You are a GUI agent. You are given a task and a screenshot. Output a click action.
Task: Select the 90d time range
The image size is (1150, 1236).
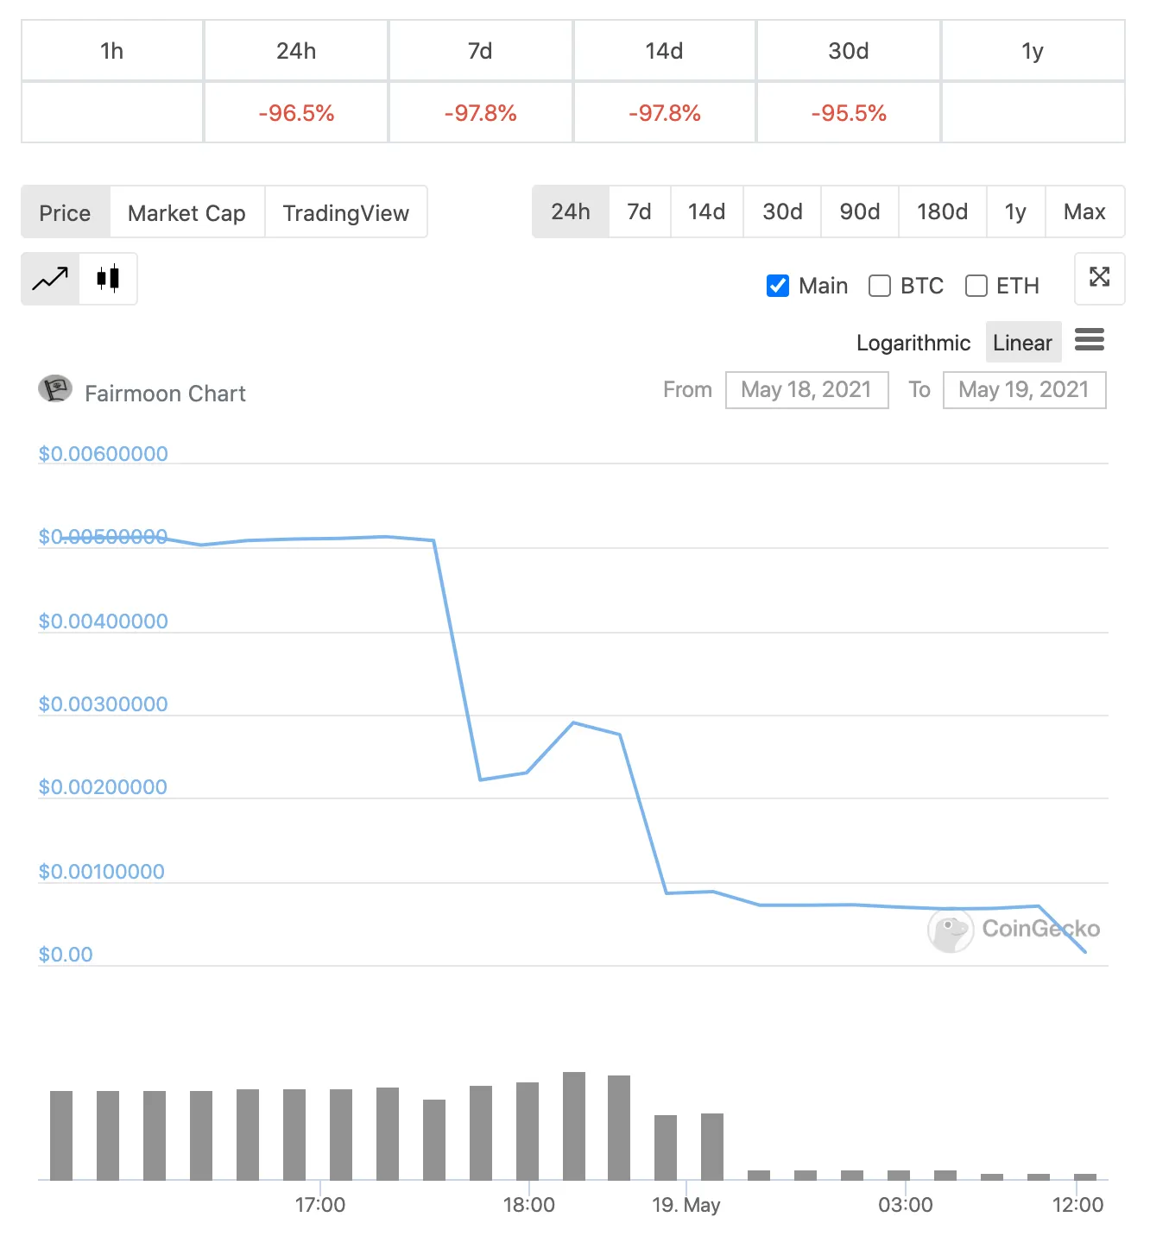click(859, 211)
